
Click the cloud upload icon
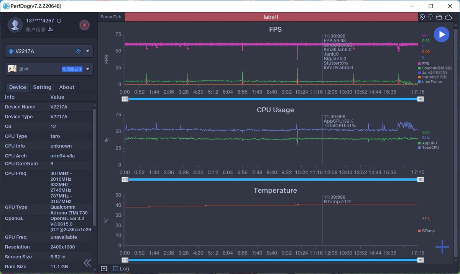click(448, 17)
